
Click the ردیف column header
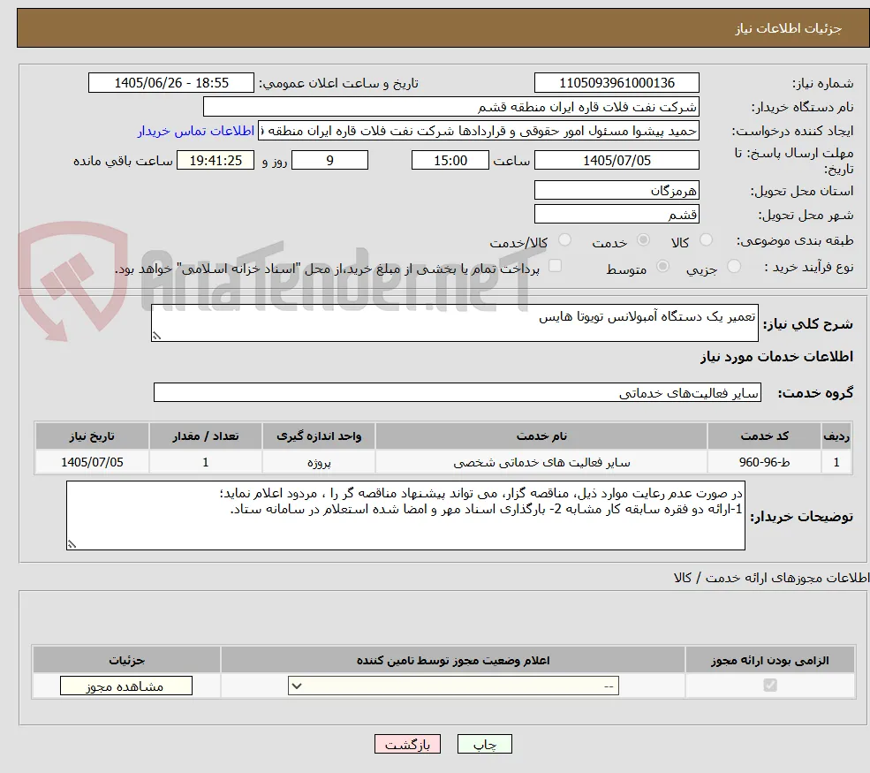836,436
